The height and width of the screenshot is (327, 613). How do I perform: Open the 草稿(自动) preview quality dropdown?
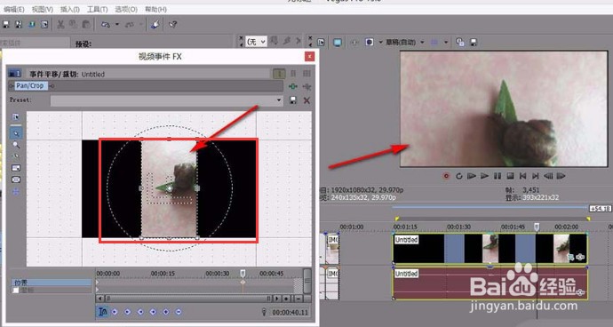(404, 42)
